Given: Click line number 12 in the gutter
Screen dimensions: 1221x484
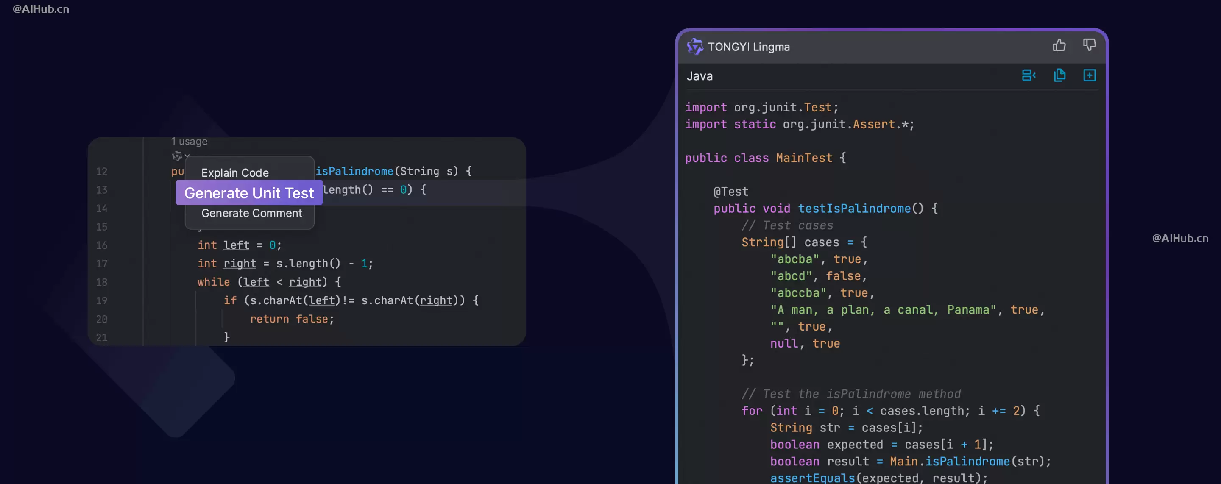Looking at the screenshot, I should [x=102, y=172].
